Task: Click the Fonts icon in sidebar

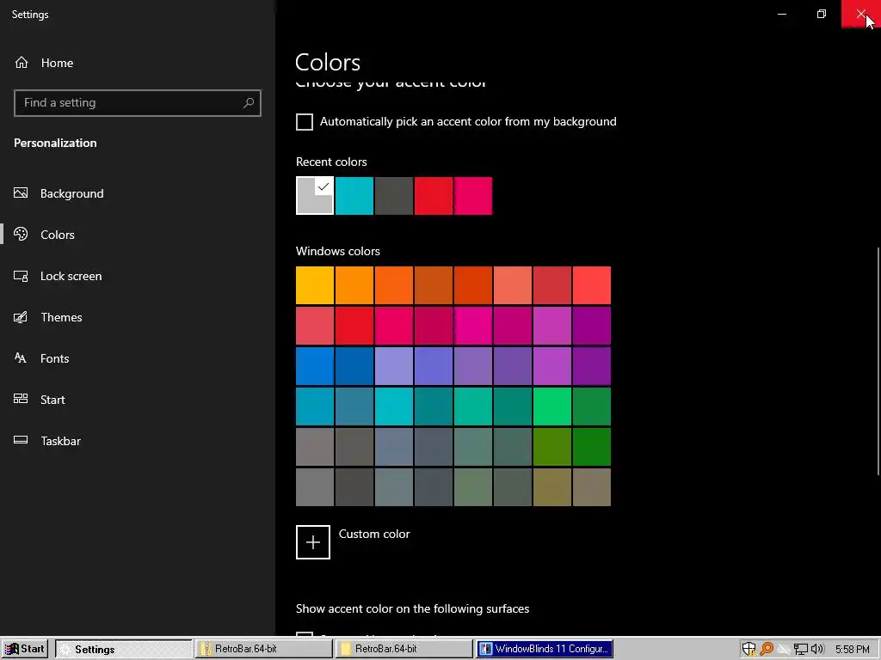Action: (21, 358)
